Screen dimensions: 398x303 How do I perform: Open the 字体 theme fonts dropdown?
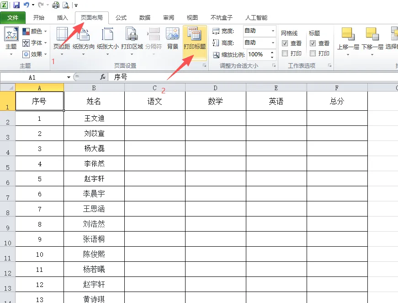(x=35, y=43)
